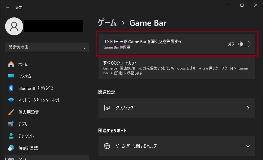Click the グラフィック graphics card icon
Image resolution: width=263 pixels, height=160 pixels.
pyautogui.click(x=107, y=108)
